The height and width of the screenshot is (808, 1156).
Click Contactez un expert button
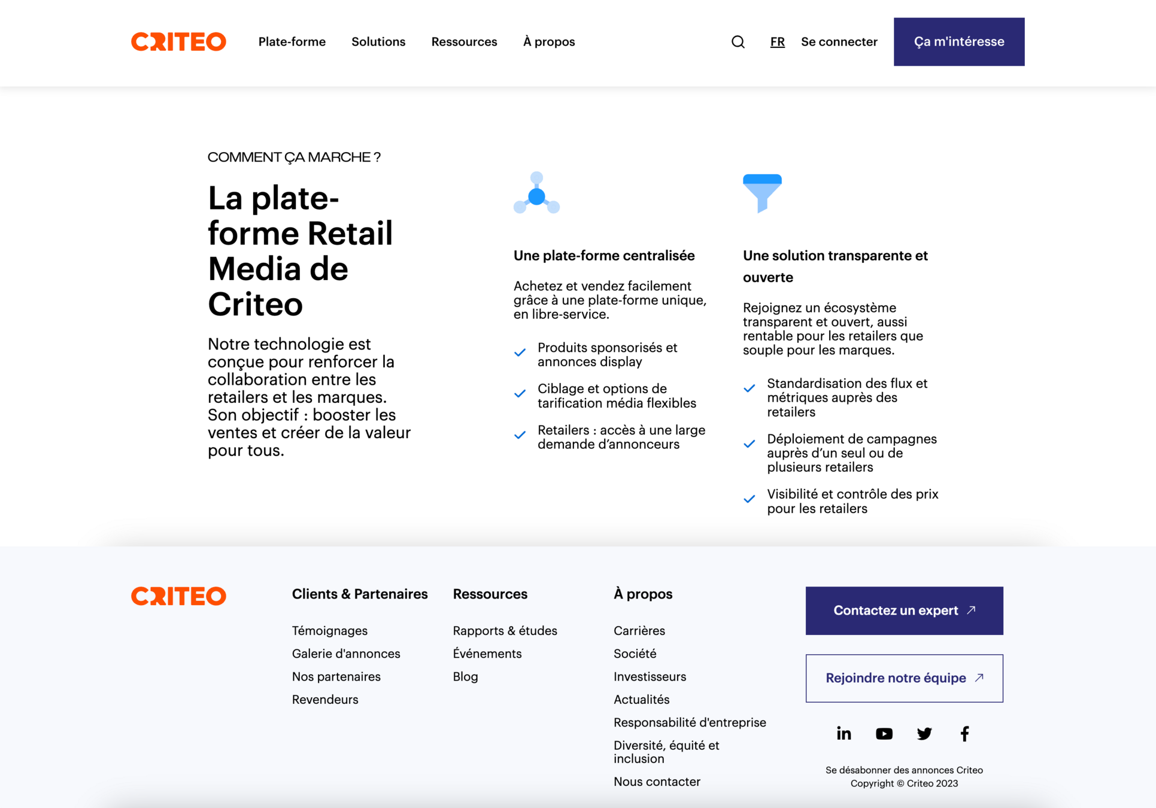(x=904, y=610)
